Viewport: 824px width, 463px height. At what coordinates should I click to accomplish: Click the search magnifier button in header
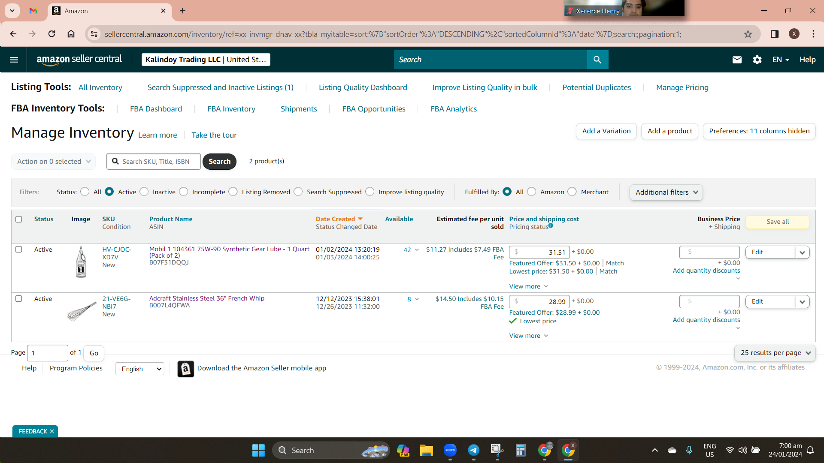597,60
